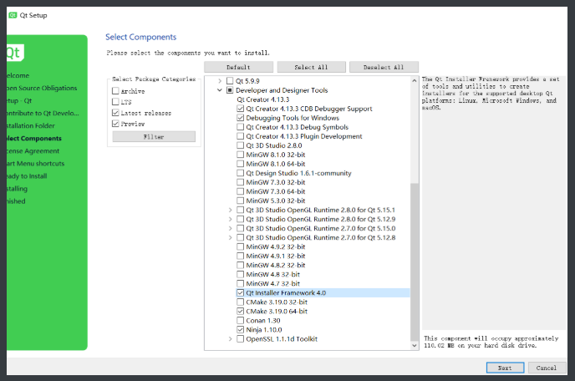This screenshot has height=381, width=575.
Task: Click the Select Components heading
Action: (x=140, y=37)
